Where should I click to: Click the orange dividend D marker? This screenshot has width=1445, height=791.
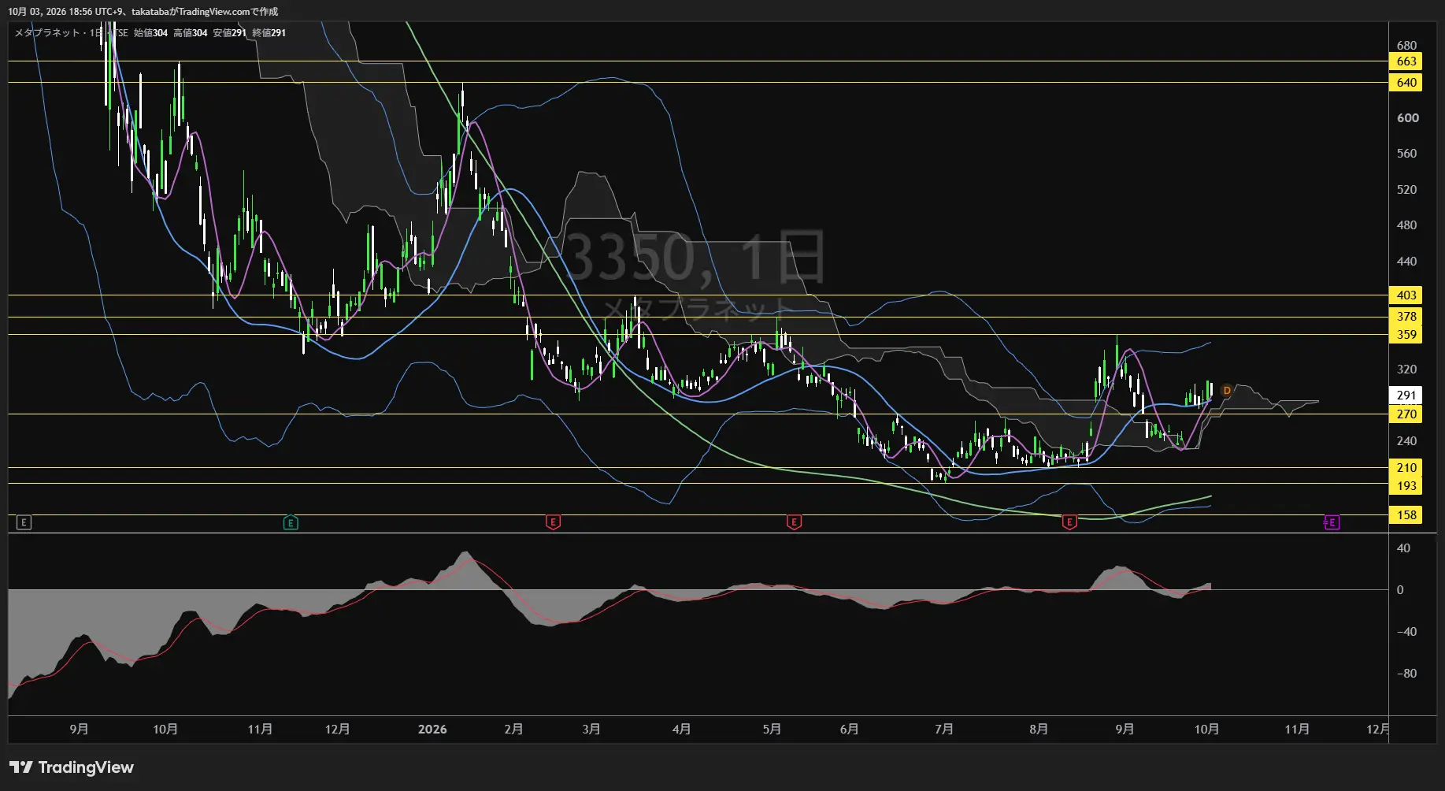(x=1226, y=391)
